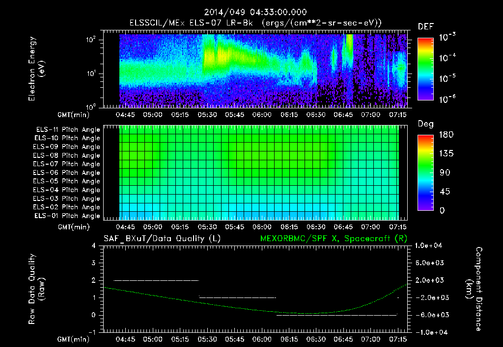This screenshot has width=503, height=347.
Task: Click the 06:45 tick label under the spectrogram
Action: tap(343, 115)
